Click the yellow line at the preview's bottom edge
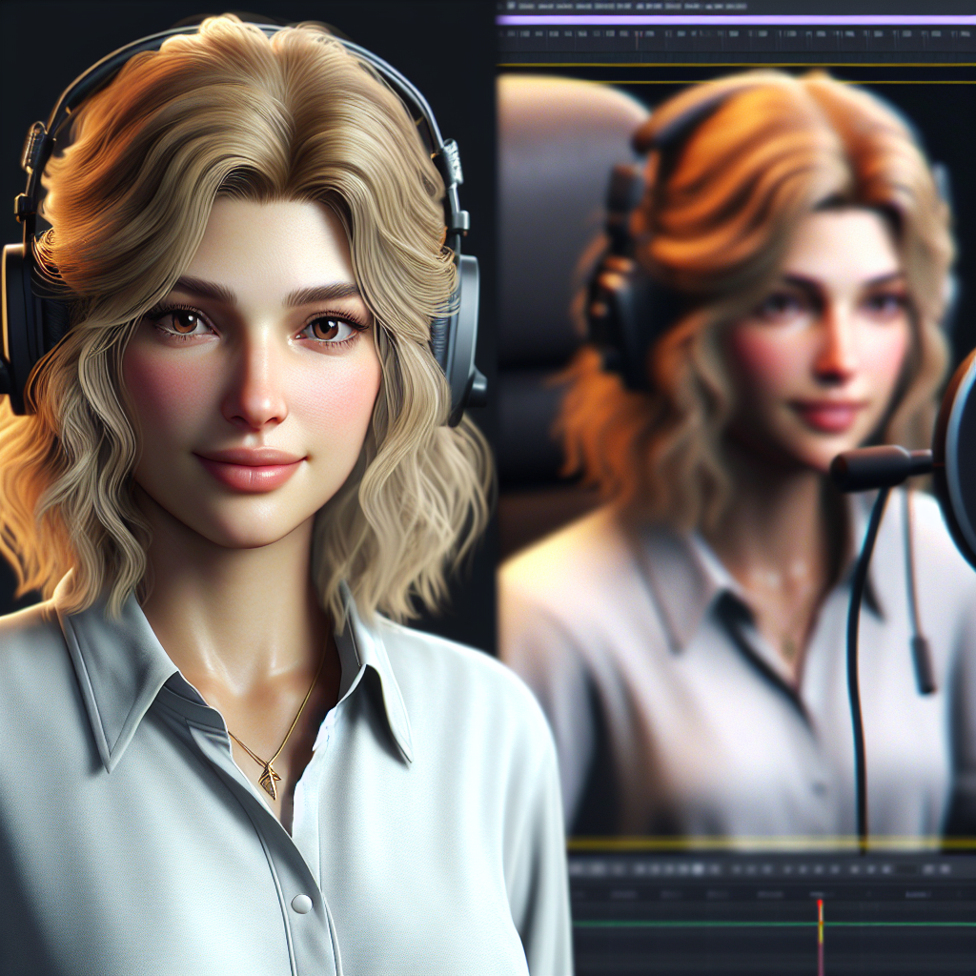The image size is (976, 976). 762,844
